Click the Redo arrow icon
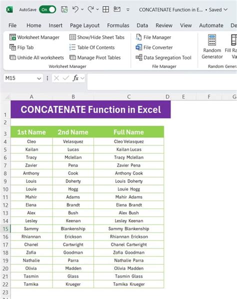 (x=90, y=9)
